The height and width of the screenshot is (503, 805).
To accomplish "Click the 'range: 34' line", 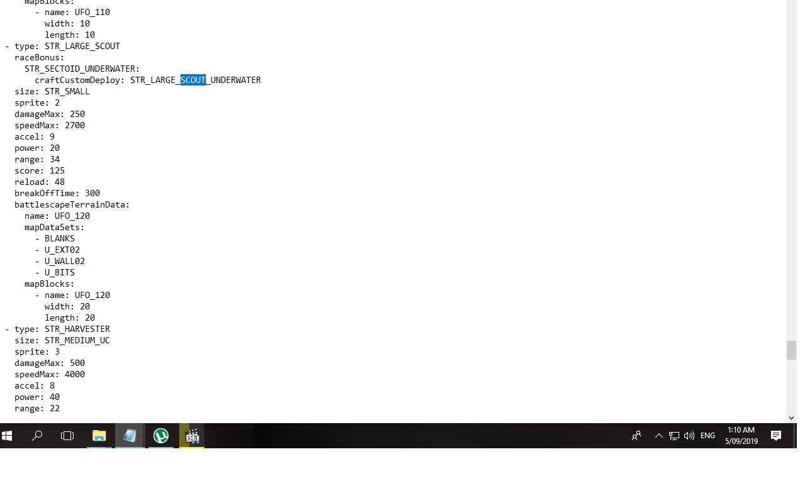I will [x=37, y=159].
